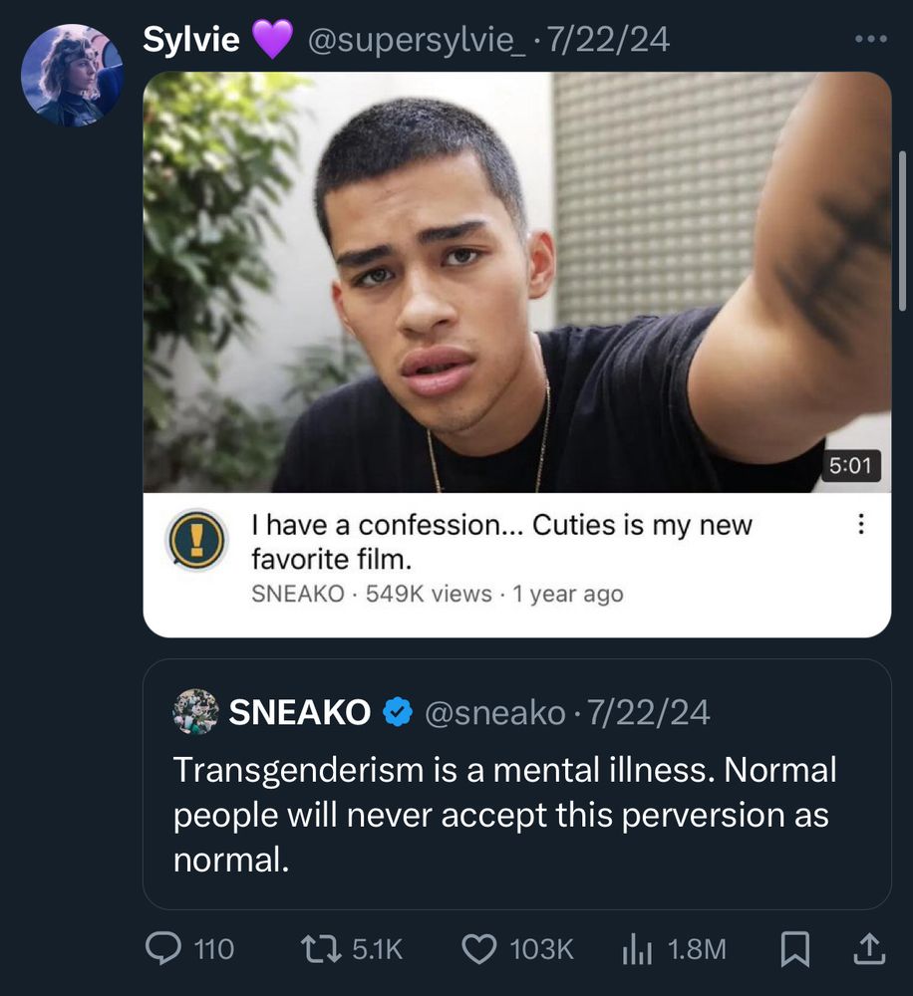
Task: Click the yellow exclamation channel icon
Action: click(x=195, y=539)
